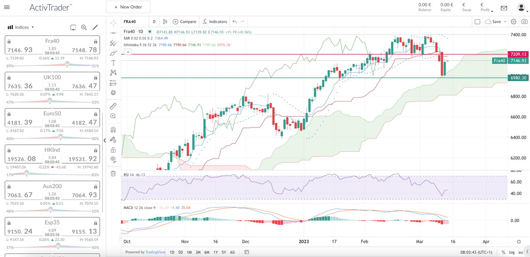This screenshot has width=530, height=257.
Task: Toggle lock all drawing tools
Action: [113, 150]
